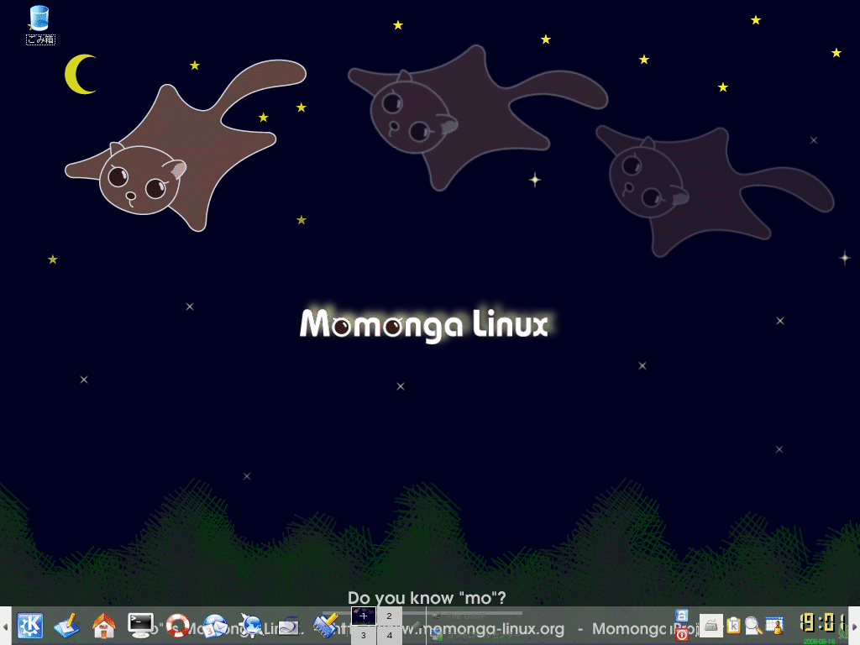
Task: Switch to virtual desktop 3
Action: click(363, 635)
